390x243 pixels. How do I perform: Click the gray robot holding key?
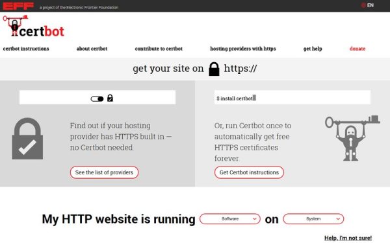[352, 139]
